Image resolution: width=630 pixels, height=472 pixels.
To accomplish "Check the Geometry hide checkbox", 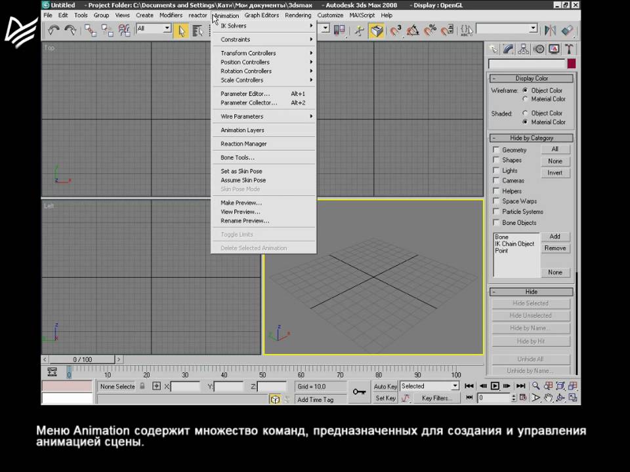I will [x=496, y=149].
